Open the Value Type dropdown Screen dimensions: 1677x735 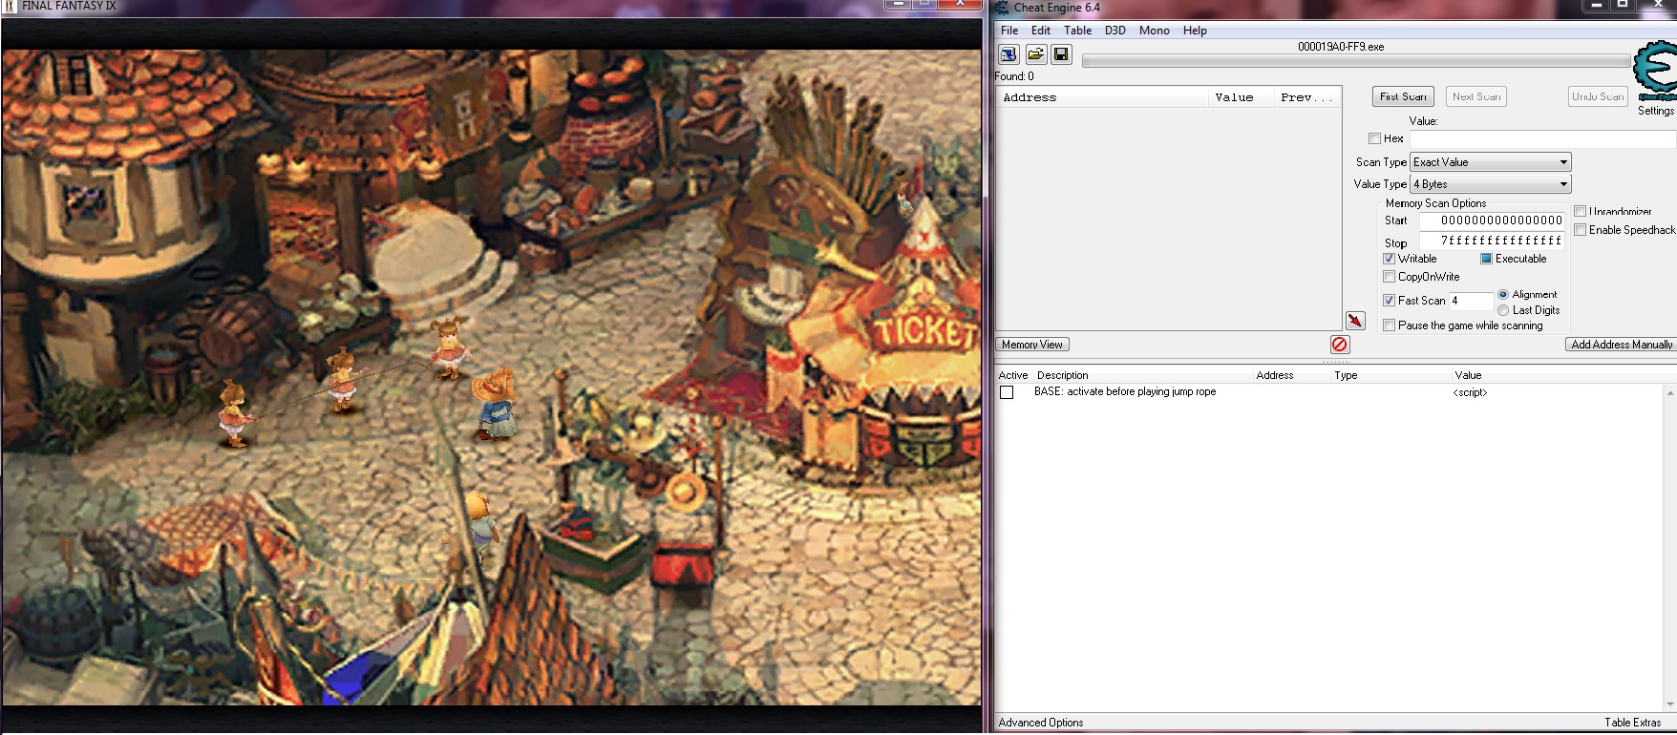click(x=1490, y=184)
